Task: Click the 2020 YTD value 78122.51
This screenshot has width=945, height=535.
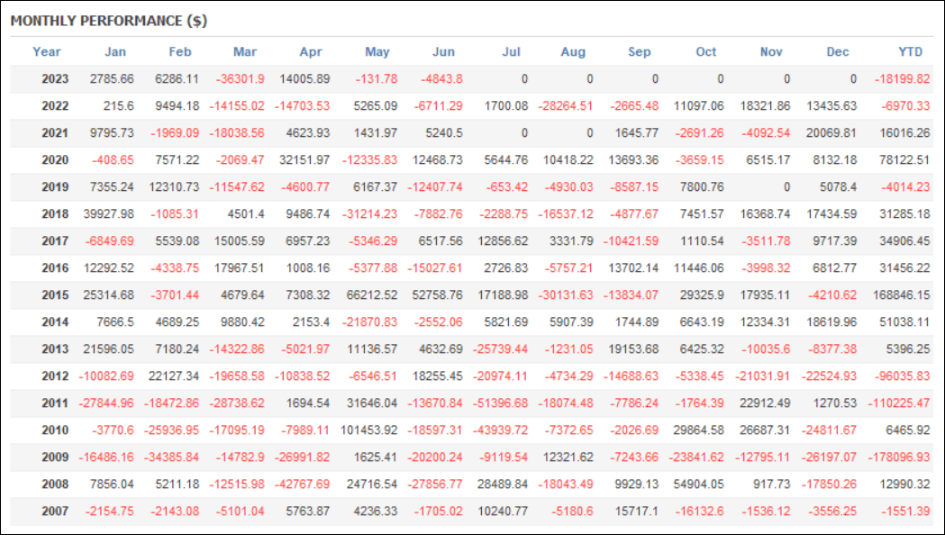Action: click(x=904, y=160)
